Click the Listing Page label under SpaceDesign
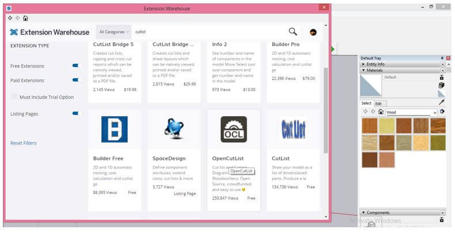455x233 pixels. [185, 193]
